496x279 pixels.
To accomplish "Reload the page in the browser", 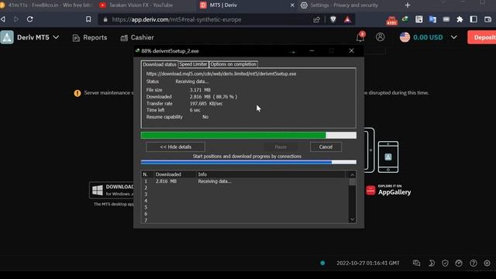I will tap(29, 19).
